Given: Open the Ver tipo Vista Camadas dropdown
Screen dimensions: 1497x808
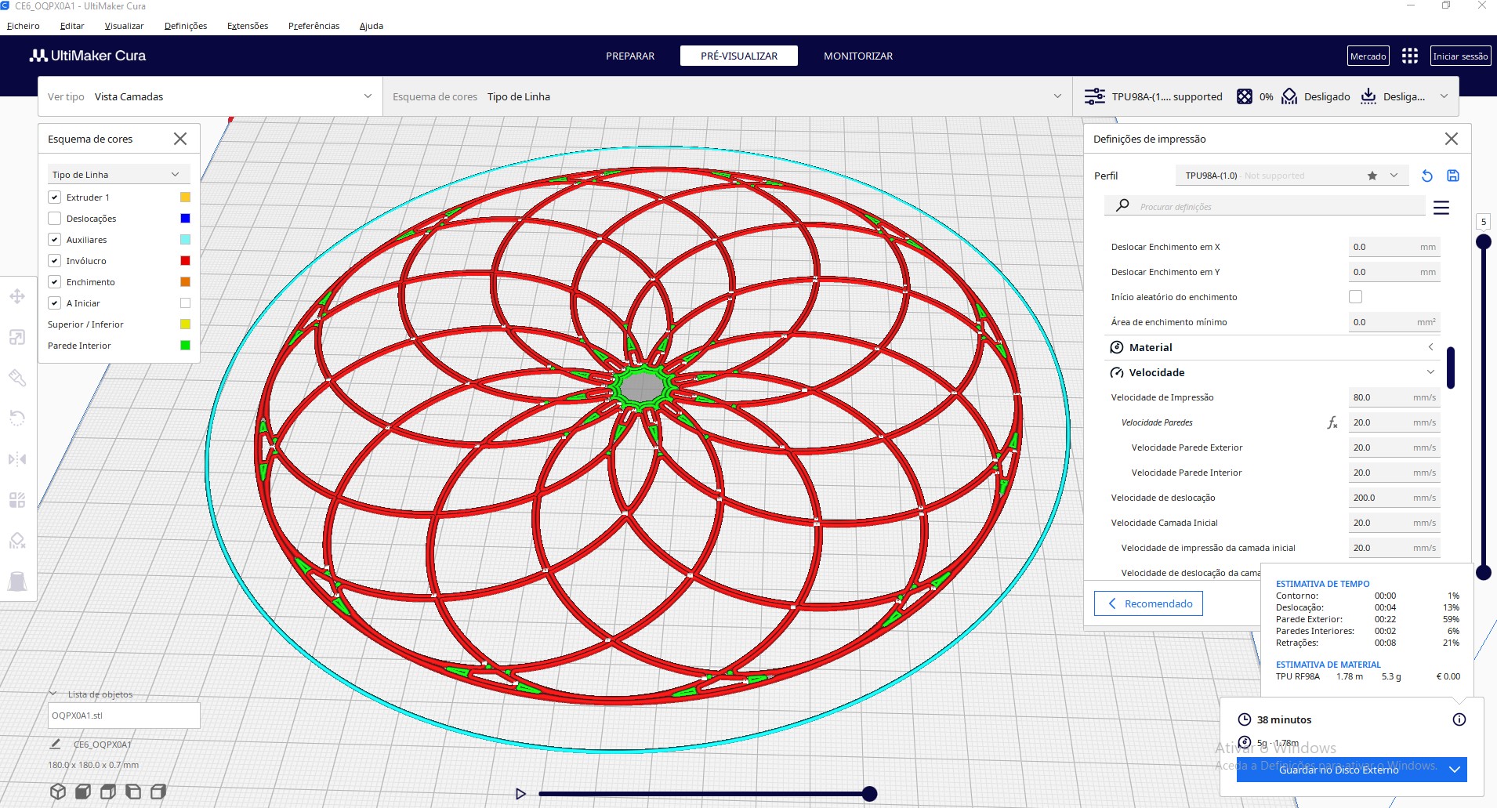Looking at the screenshot, I should pos(209,96).
